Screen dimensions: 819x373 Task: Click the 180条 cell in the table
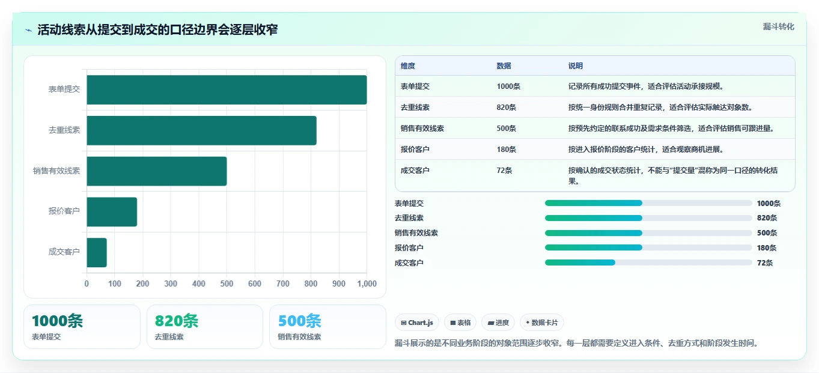(x=507, y=150)
